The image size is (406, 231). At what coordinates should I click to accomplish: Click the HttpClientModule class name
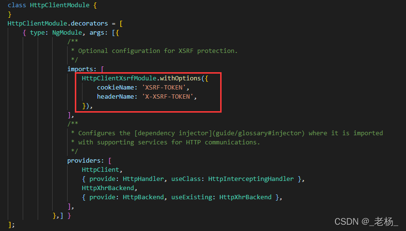coord(59,5)
